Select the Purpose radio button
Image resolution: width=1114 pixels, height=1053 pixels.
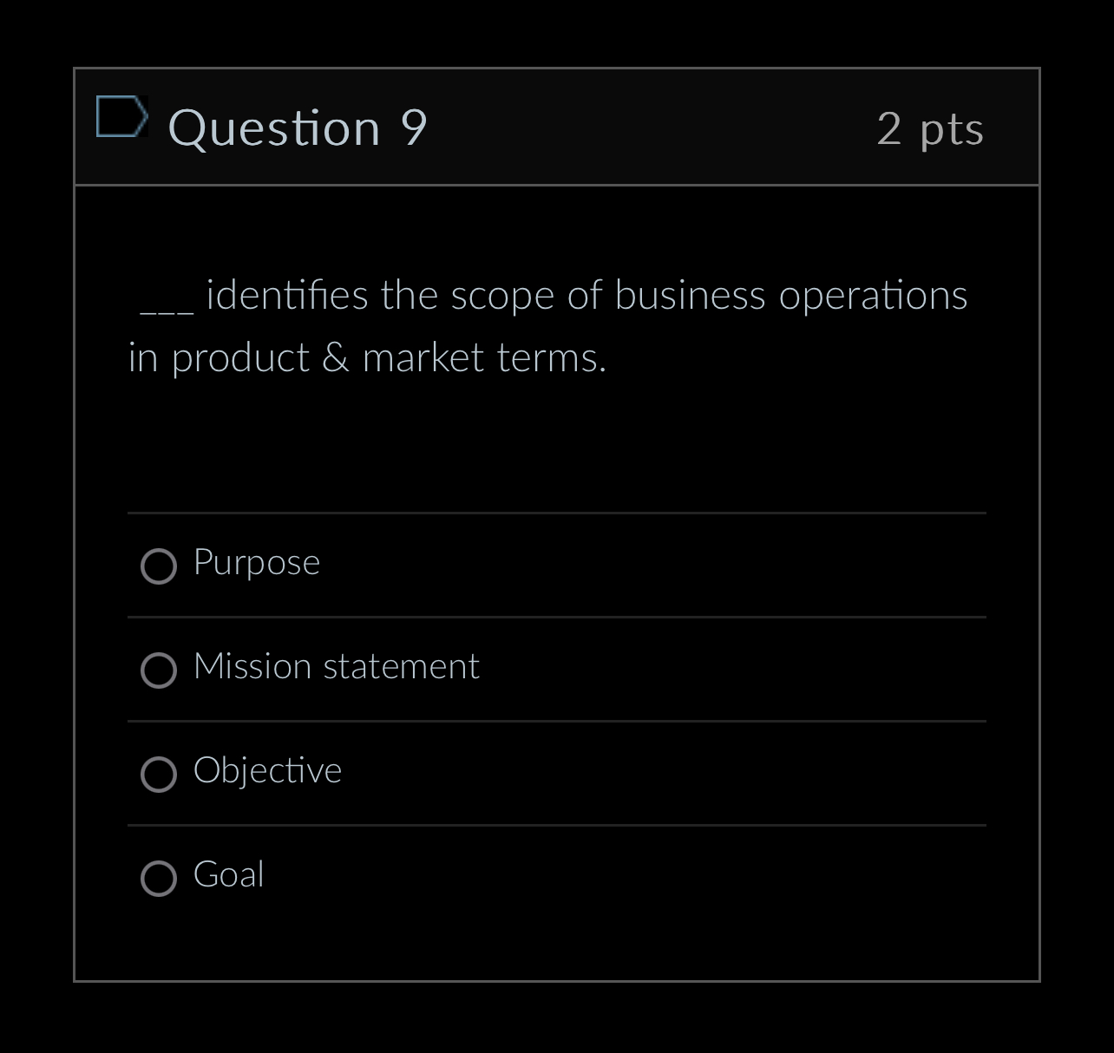click(x=158, y=566)
